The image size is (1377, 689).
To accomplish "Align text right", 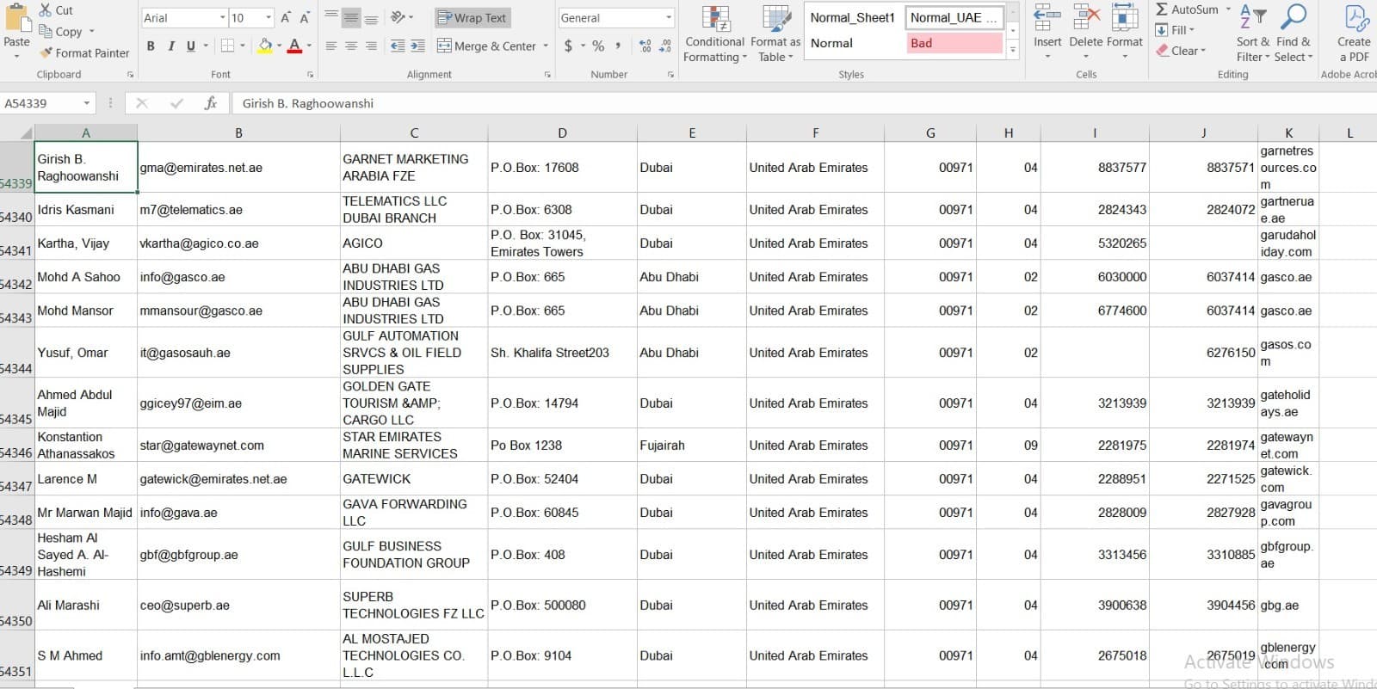I will click(371, 46).
